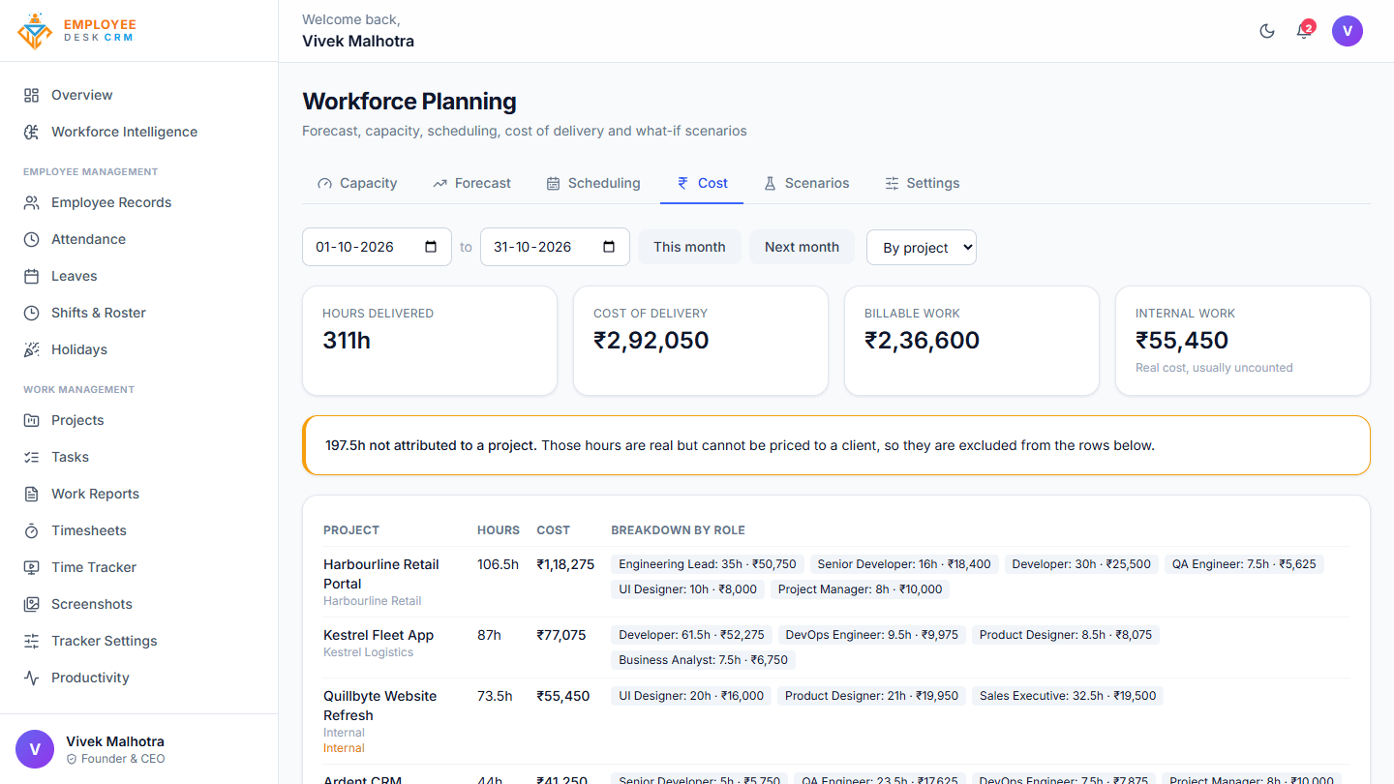Click the start date field 01-10-2026
1394x784 pixels.
click(378, 247)
